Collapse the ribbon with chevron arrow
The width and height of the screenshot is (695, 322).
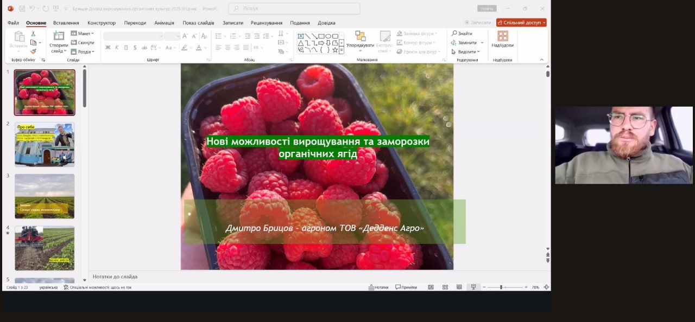541,60
